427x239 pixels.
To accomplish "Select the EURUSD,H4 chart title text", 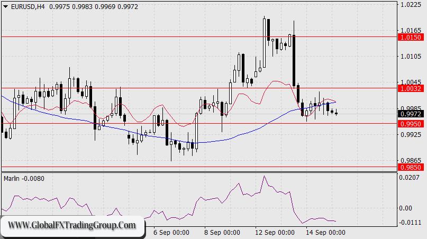I will 28,7.
